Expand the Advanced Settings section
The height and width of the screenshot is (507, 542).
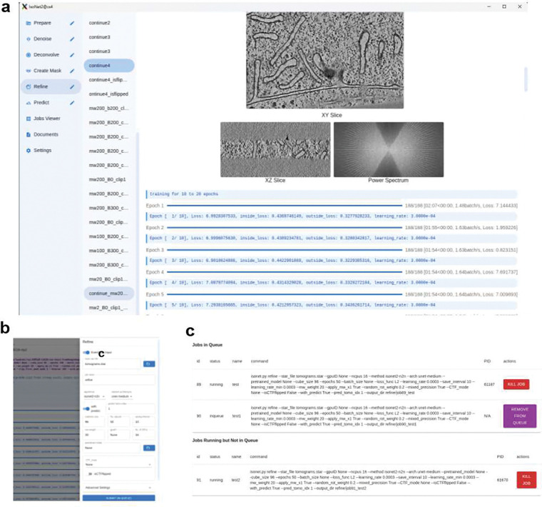tap(118, 487)
